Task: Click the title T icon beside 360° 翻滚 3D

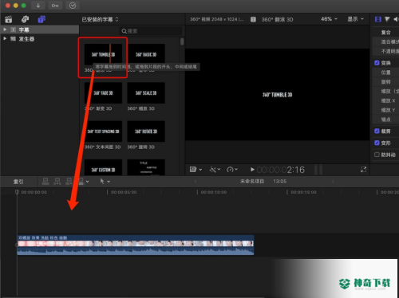Action: tap(253, 19)
